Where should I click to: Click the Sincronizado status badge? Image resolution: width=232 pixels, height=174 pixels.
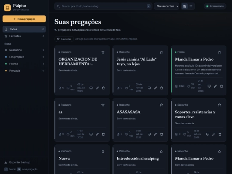click(x=215, y=6)
